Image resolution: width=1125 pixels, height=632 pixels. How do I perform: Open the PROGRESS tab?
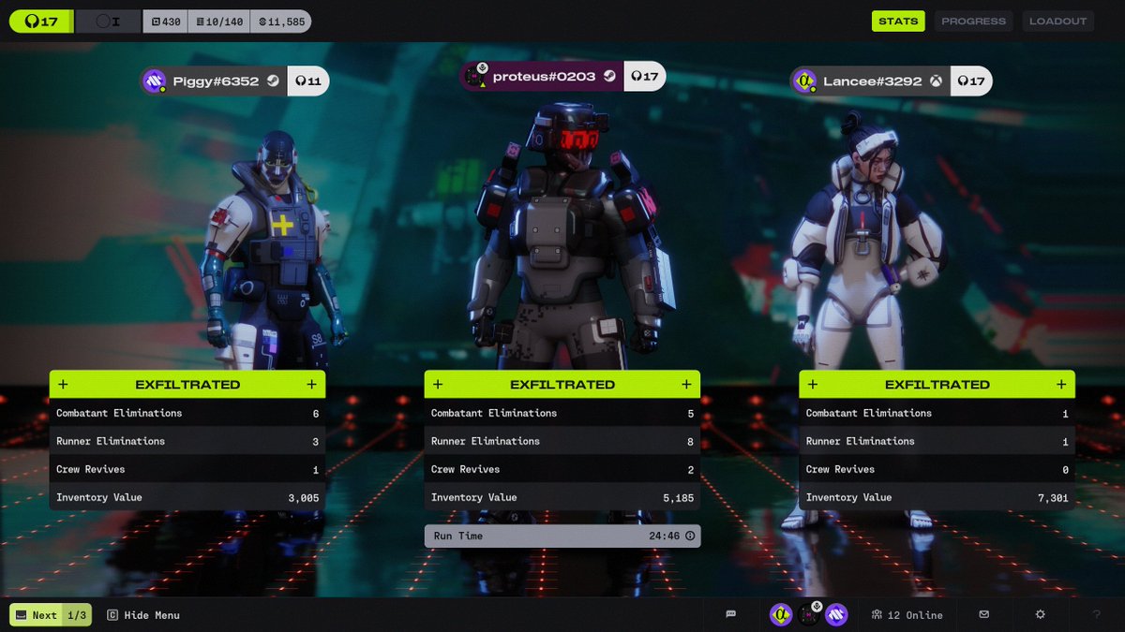(973, 21)
